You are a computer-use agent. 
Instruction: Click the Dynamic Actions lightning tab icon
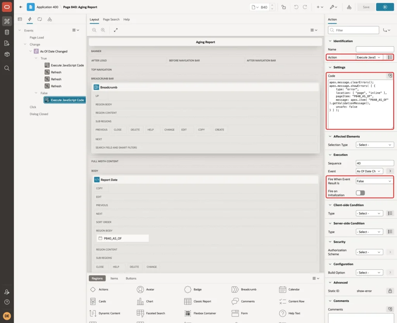29,19
